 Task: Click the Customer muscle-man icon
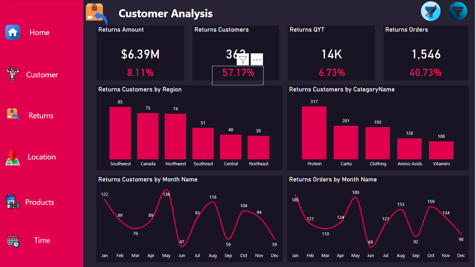pyautogui.click(x=12, y=74)
